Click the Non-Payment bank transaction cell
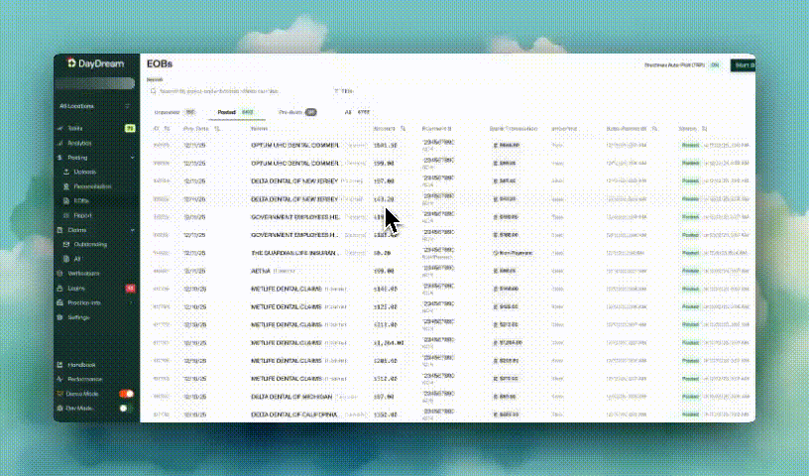Viewport: 809px width, 476px height. [x=513, y=253]
